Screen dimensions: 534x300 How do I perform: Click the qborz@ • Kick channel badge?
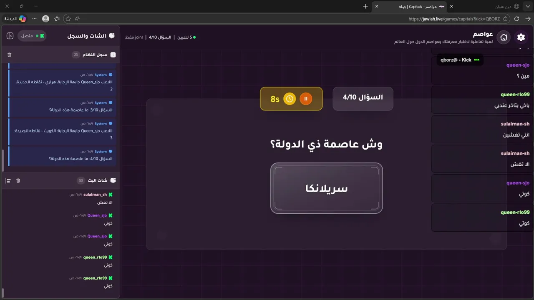point(460,60)
